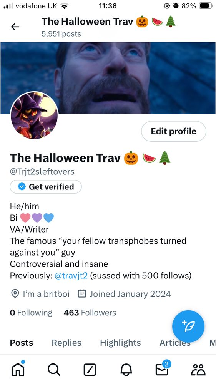The image size is (216, 385).
Task: Tap the location pin icon
Action: point(15,294)
